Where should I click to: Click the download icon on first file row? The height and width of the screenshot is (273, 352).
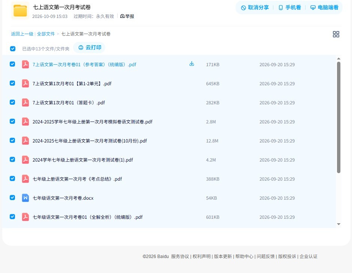click(191, 64)
